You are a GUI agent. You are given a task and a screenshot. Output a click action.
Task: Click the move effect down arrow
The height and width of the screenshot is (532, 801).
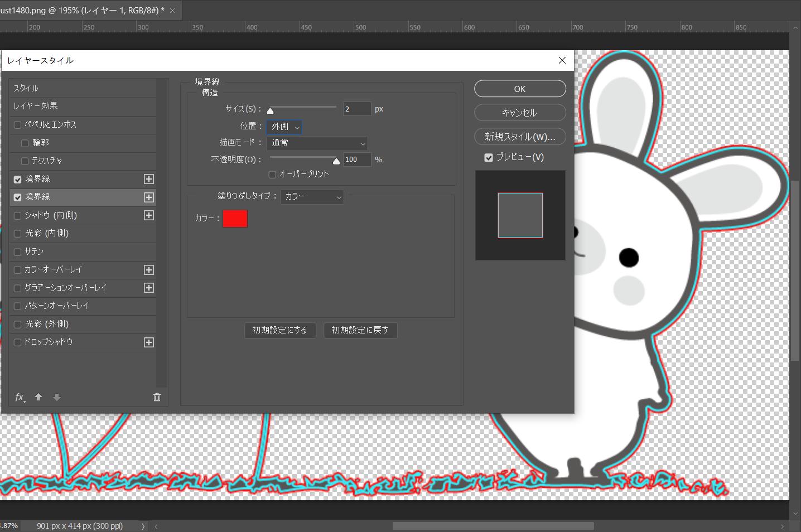[56, 397]
